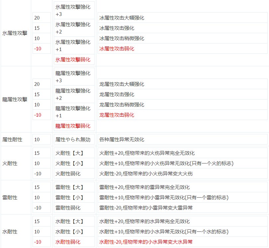269x248 pixels.
Task: Click 雷耐性+10 description row
Action: tap(183, 197)
